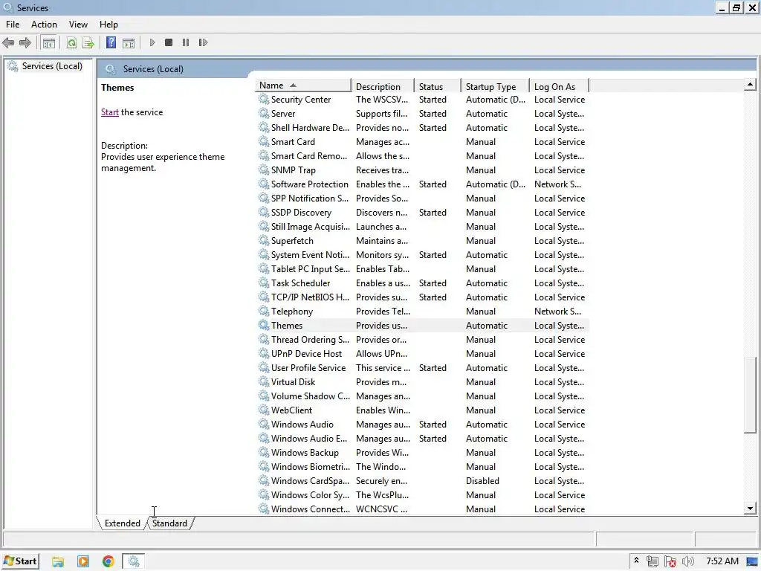Open Windows Media Player from the taskbar

click(x=83, y=562)
